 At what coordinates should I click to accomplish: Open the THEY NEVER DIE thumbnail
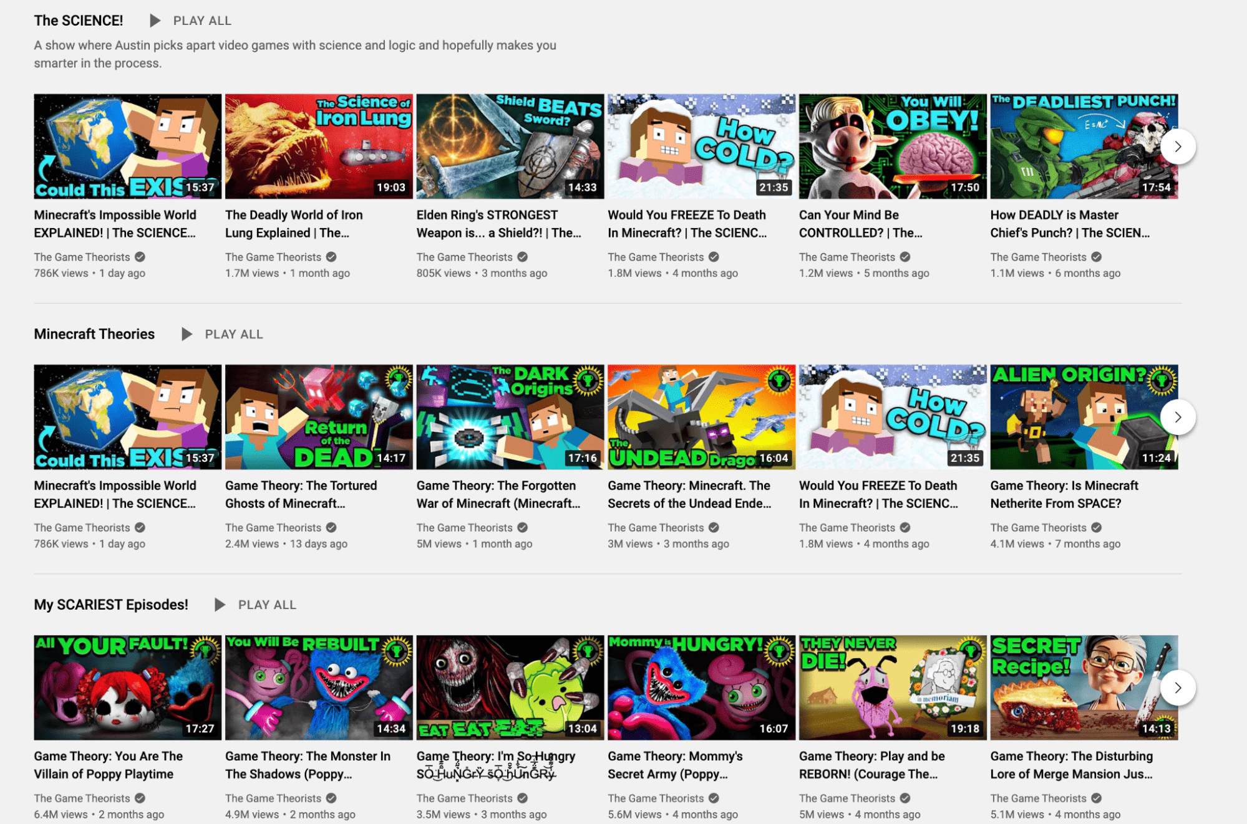coord(893,687)
